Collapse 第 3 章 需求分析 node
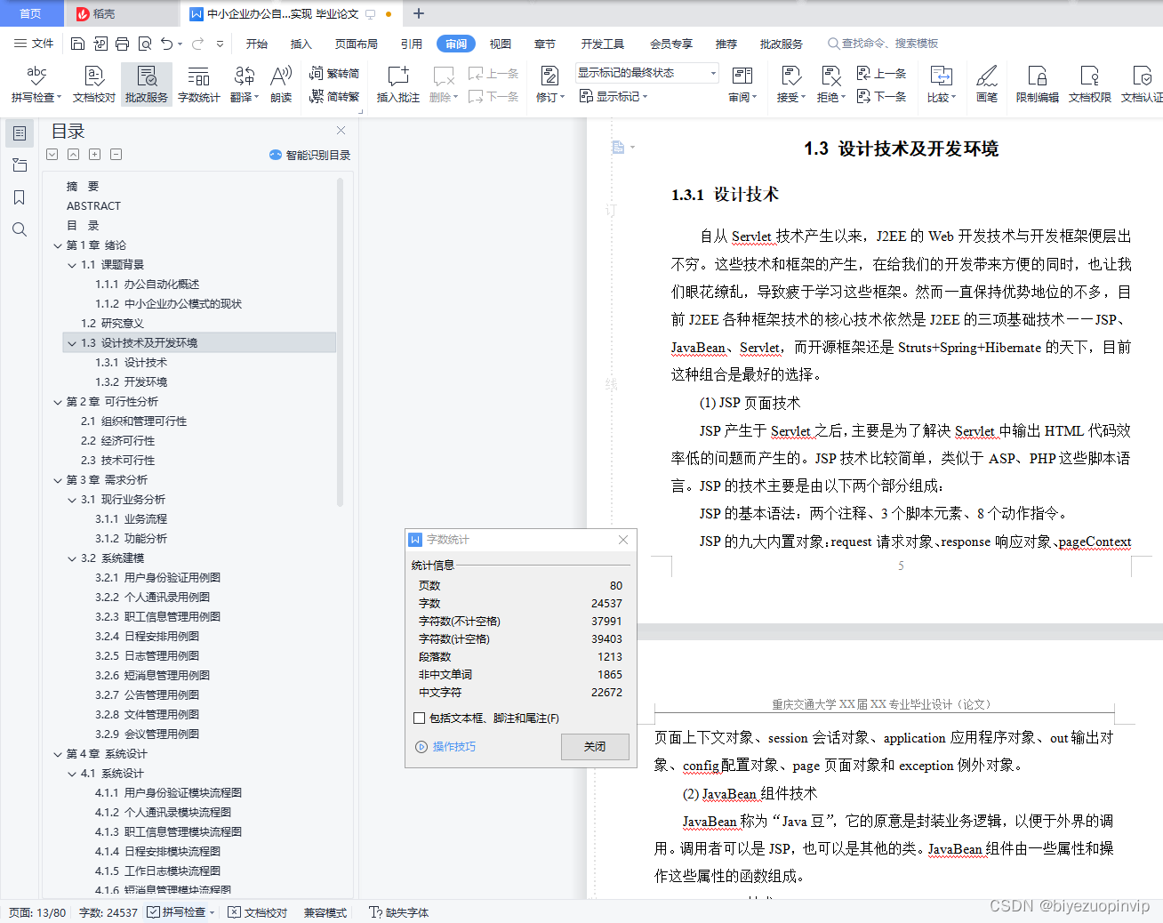The image size is (1163, 923). [58, 480]
